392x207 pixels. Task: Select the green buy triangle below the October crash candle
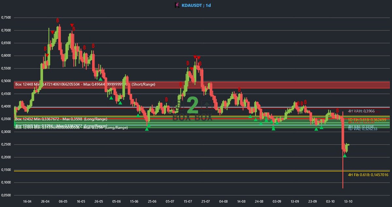coord(345,156)
